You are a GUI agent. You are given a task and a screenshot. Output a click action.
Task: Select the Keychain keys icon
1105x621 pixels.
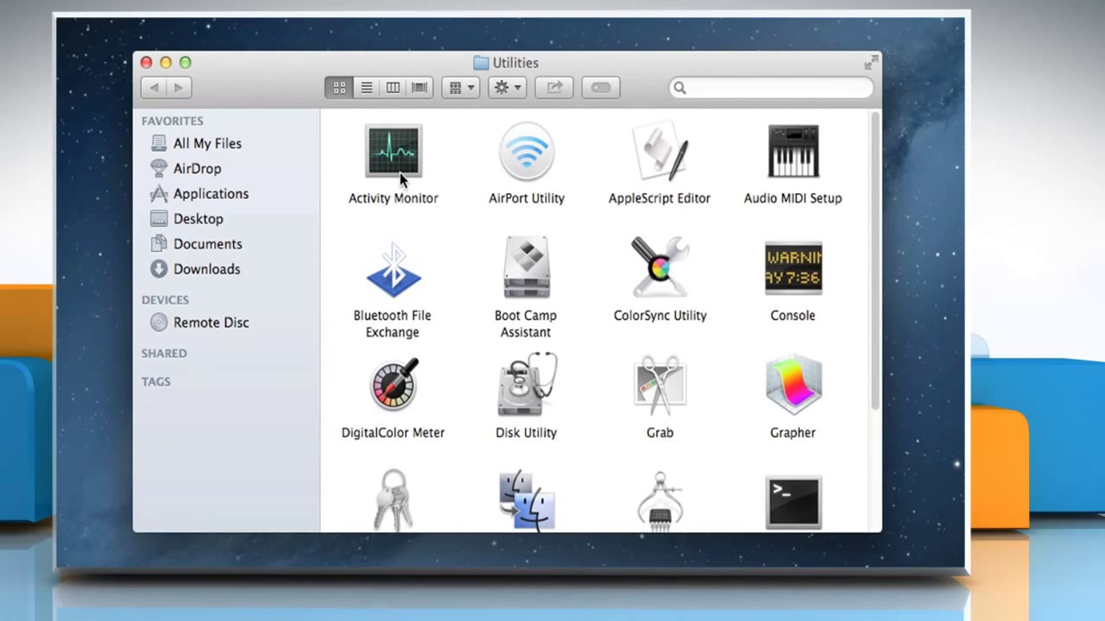click(394, 500)
